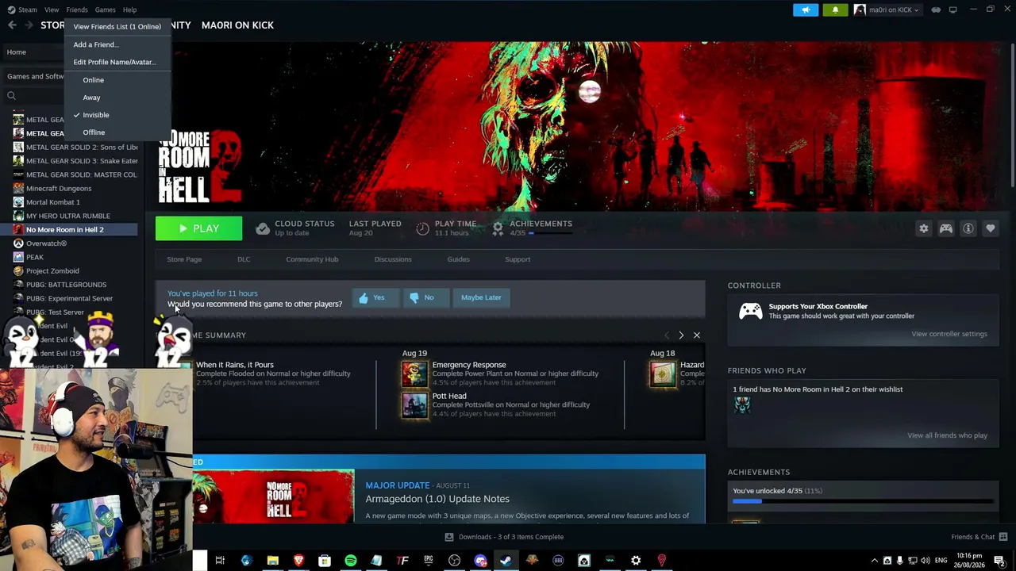Enter Big Picture mode icon
The height and width of the screenshot is (571, 1016).
pyautogui.click(x=952, y=10)
